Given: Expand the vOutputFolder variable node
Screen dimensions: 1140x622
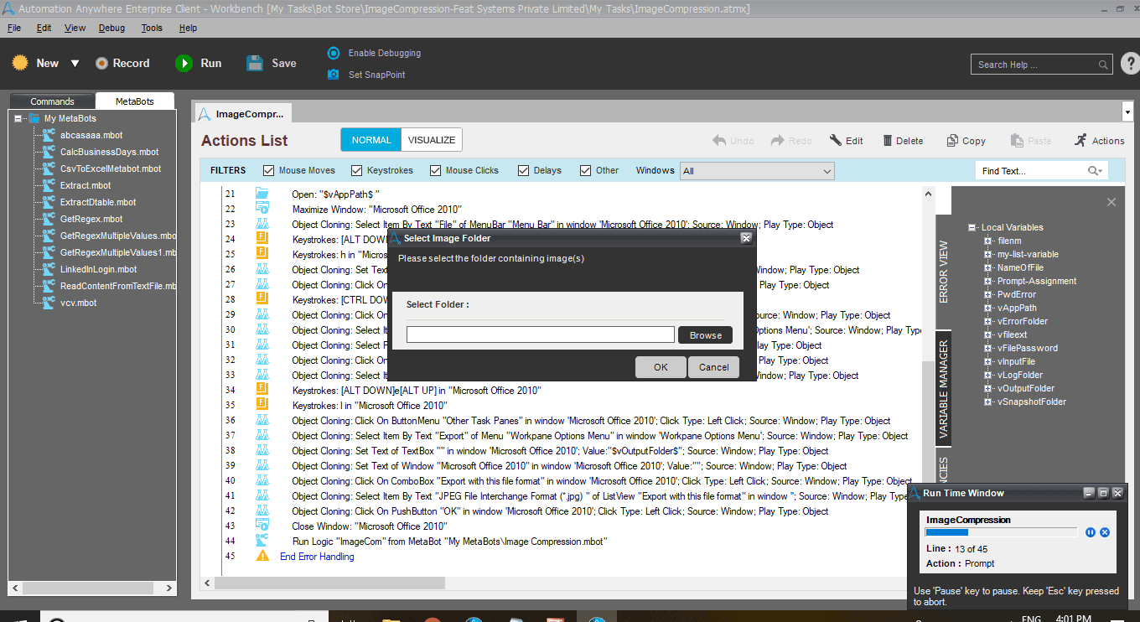Looking at the screenshot, I should 988,388.
